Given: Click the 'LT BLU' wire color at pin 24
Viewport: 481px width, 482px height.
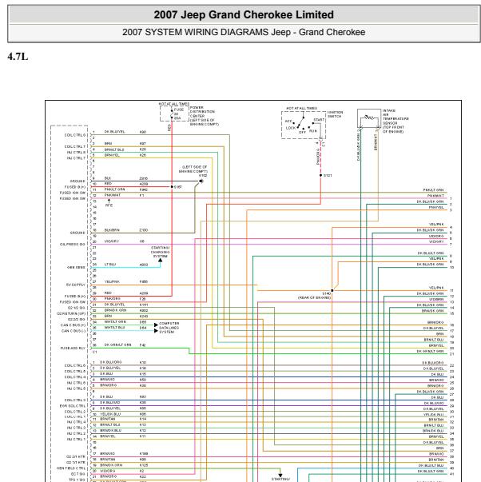Looking at the screenshot, I should [110, 265].
